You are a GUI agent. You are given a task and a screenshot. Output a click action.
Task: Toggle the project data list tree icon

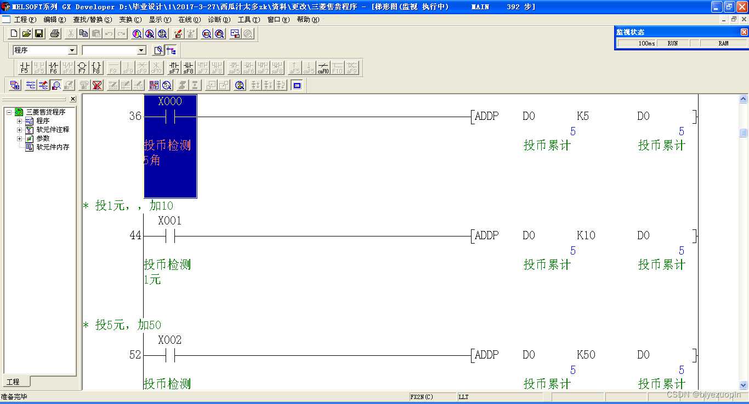click(x=171, y=50)
